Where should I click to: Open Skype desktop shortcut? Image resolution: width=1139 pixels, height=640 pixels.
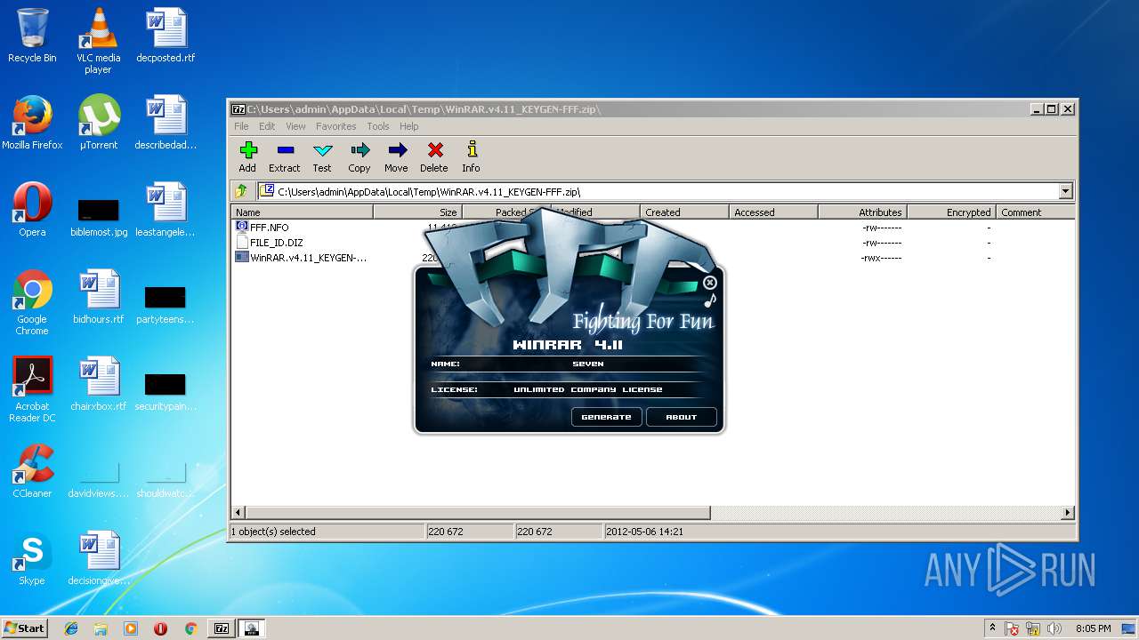tap(32, 558)
